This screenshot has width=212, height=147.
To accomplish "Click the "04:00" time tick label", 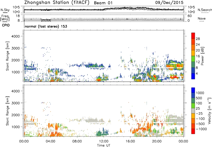I will [50, 141].
